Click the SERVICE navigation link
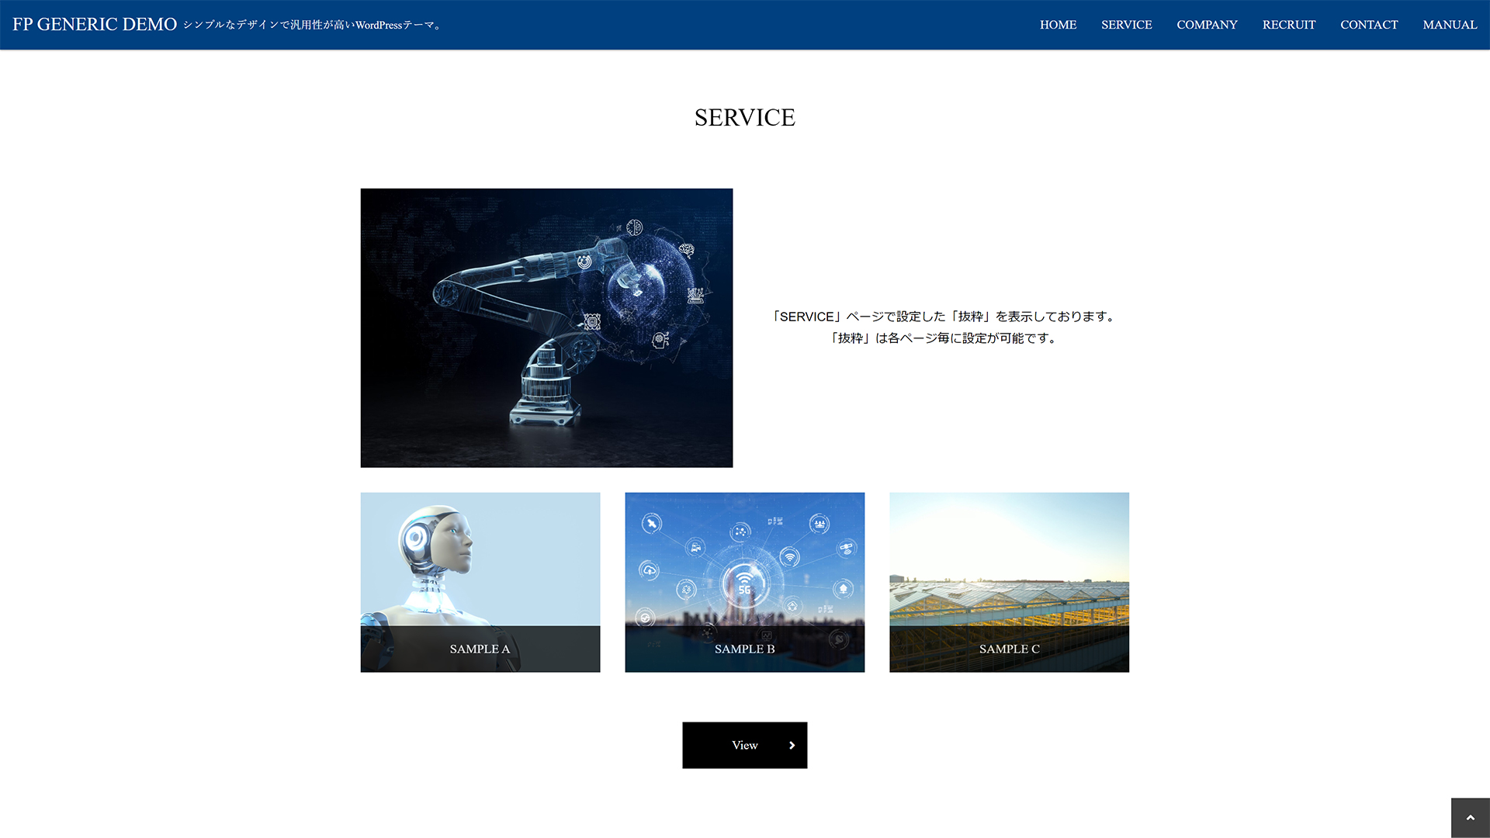 1126,25
